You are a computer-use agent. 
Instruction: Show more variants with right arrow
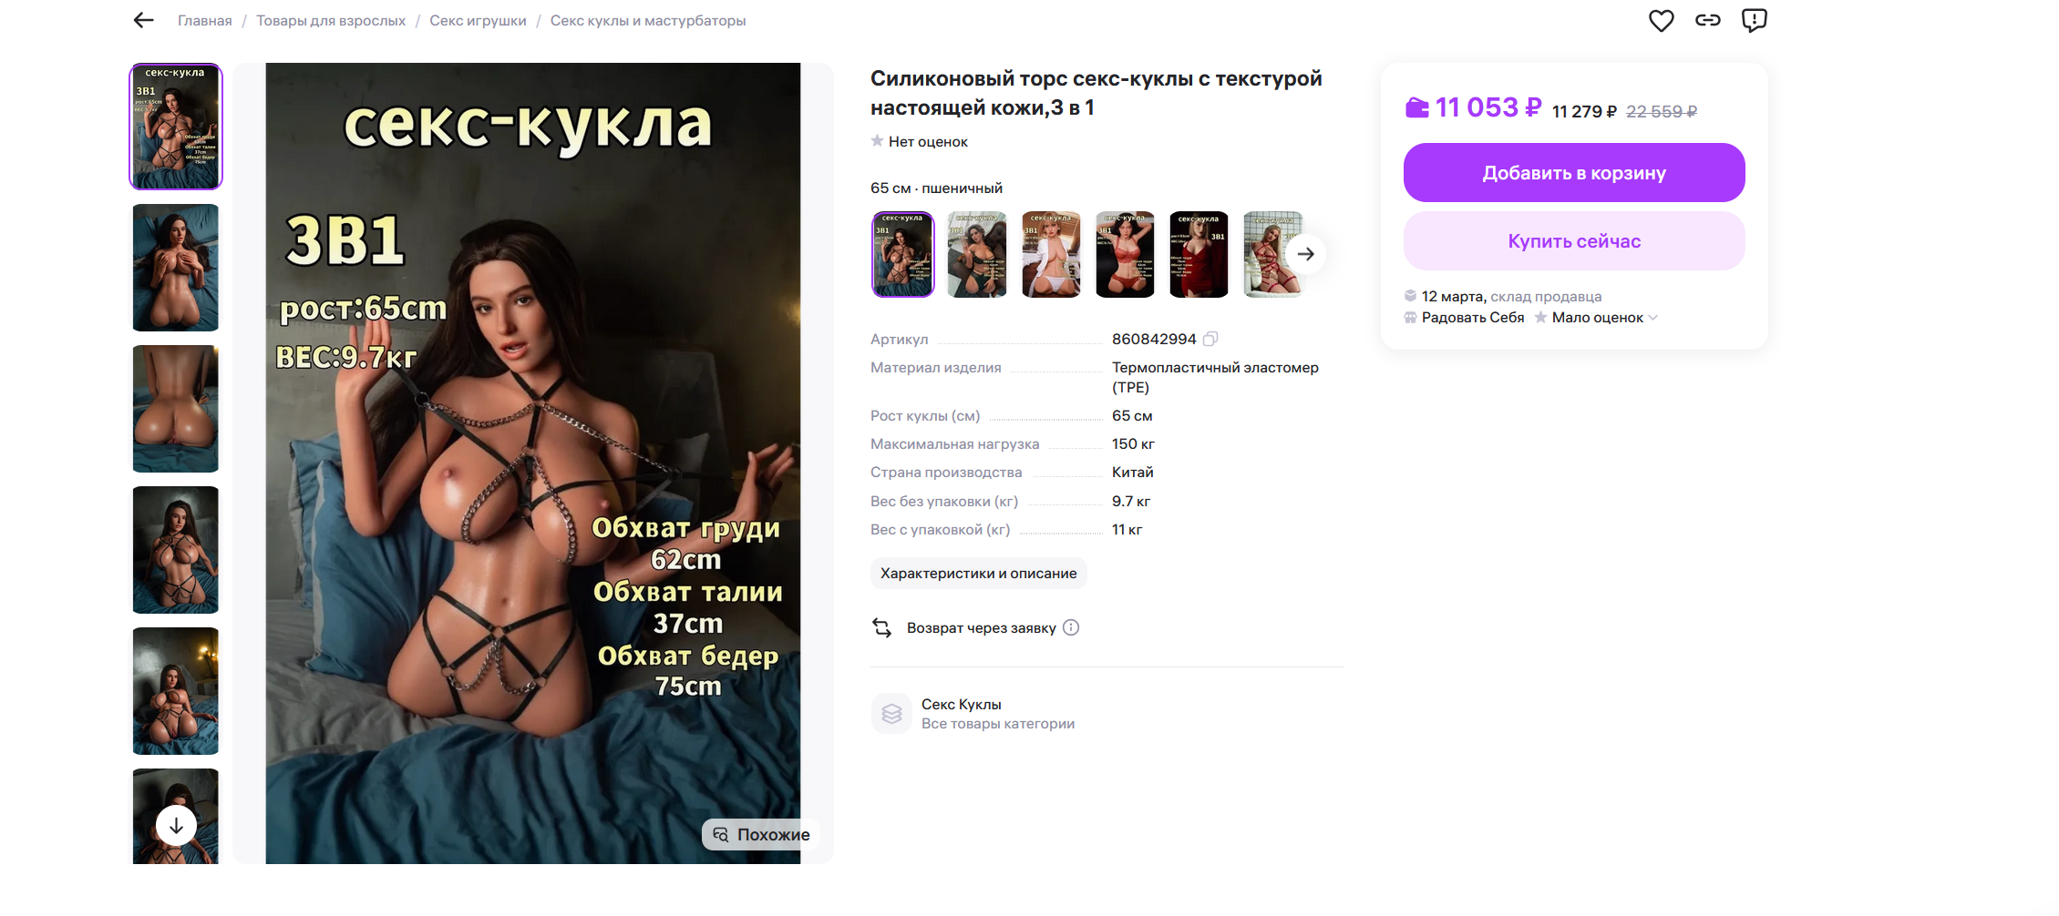(1305, 254)
